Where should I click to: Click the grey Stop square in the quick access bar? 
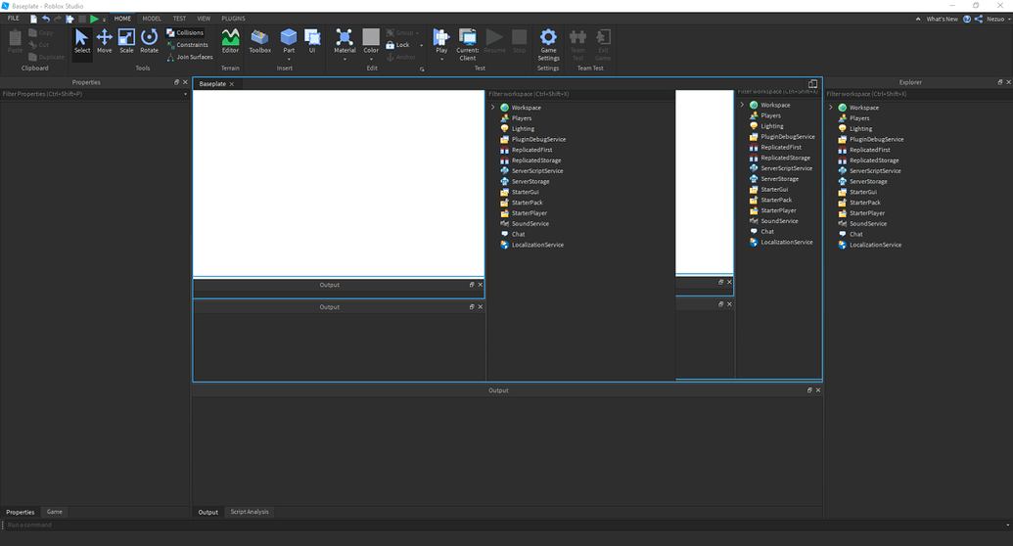82,19
